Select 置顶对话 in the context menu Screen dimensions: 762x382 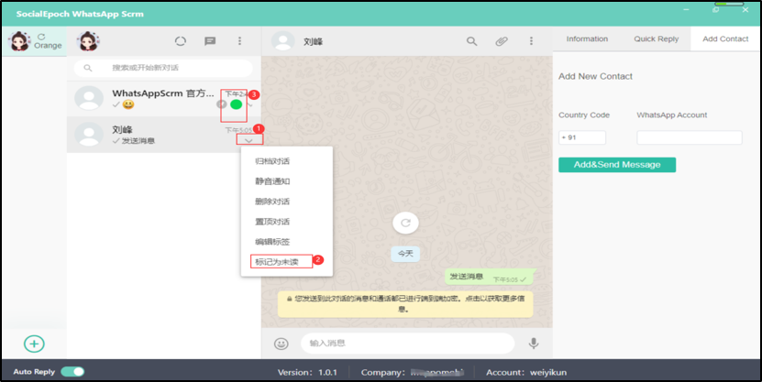[x=272, y=222]
